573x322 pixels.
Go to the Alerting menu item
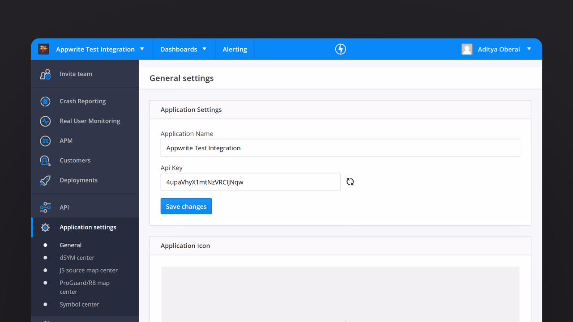[x=235, y=49]
